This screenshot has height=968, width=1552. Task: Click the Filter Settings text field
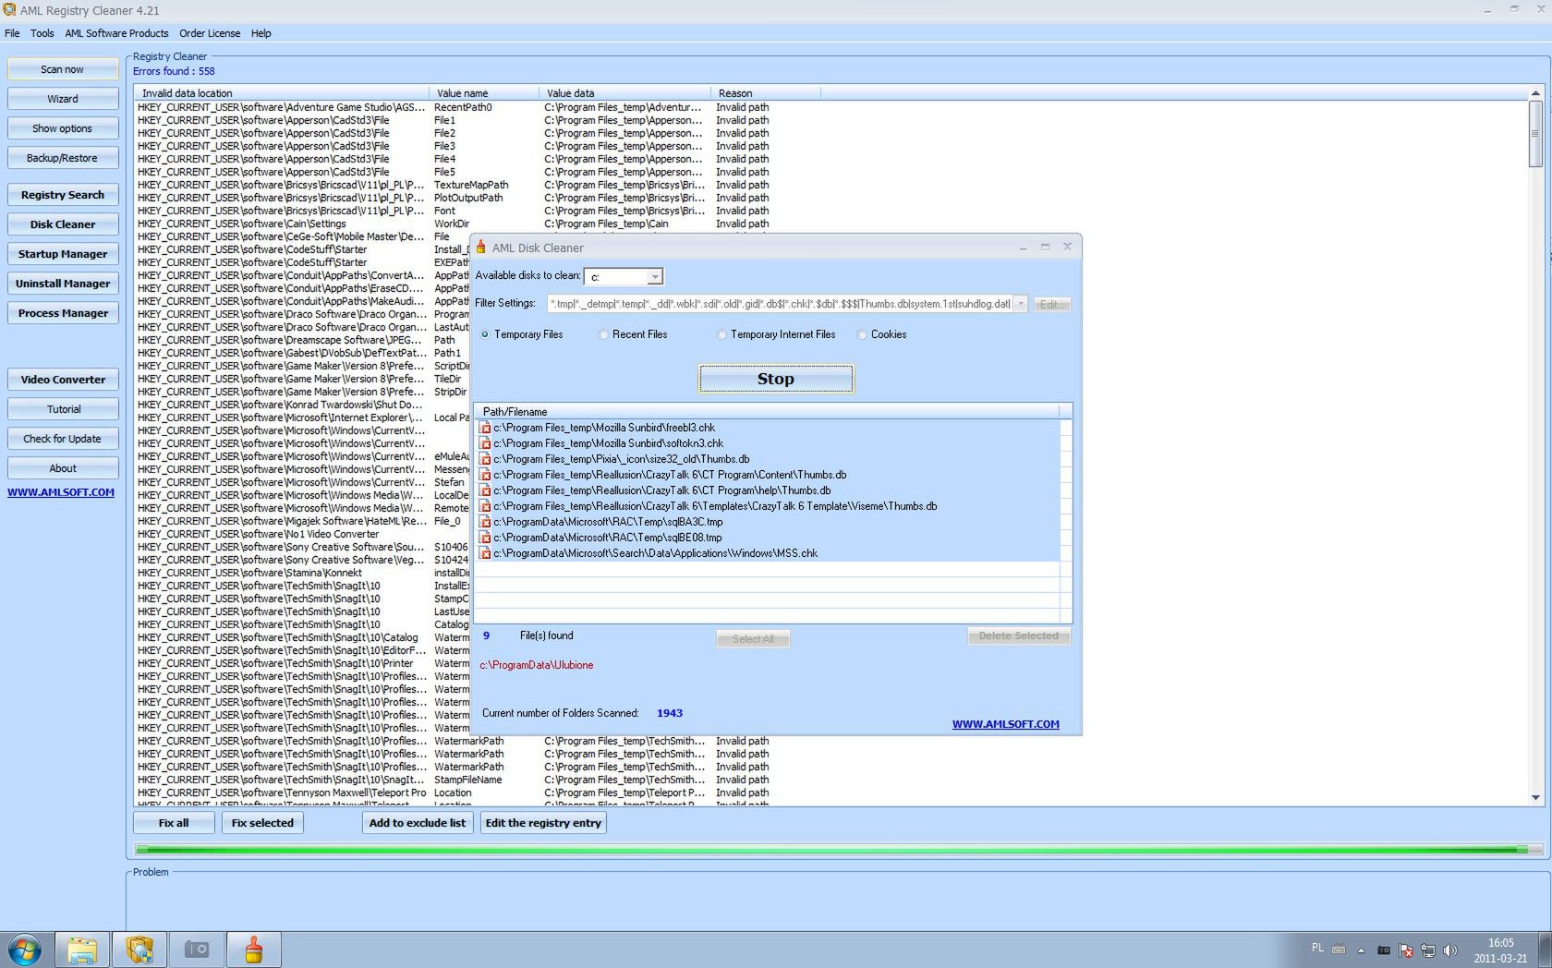click(x=781, y=304)
